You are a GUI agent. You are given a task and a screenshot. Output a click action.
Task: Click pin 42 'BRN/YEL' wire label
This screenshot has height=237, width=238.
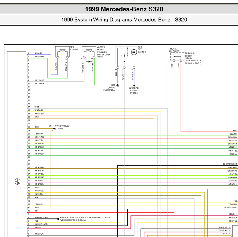39,191
